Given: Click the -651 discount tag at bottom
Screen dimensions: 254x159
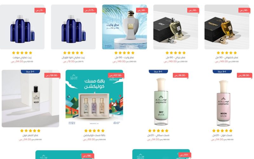Looking at the screenshot, I should [x=185, y=155].
